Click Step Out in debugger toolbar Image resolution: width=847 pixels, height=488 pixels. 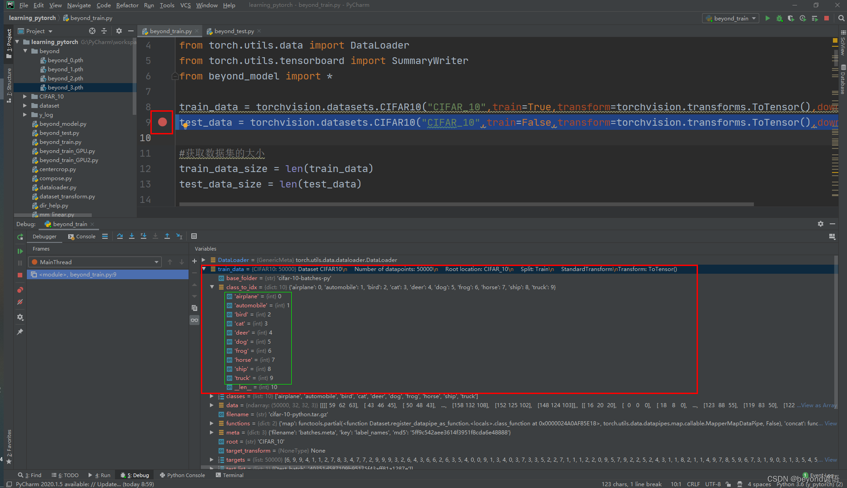(167, 236)
